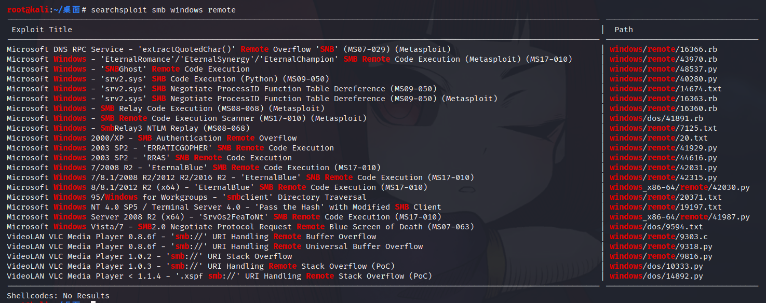Image resolution: width=766 pixels, height=303 pixels.
Task: Click the 'ERRATICGOPHER' SMB Remote Code Execution line
Action: (x=170, y=148)
